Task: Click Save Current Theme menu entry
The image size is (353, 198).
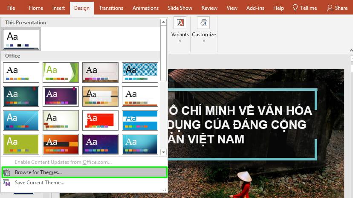Action: pos(84,183)
